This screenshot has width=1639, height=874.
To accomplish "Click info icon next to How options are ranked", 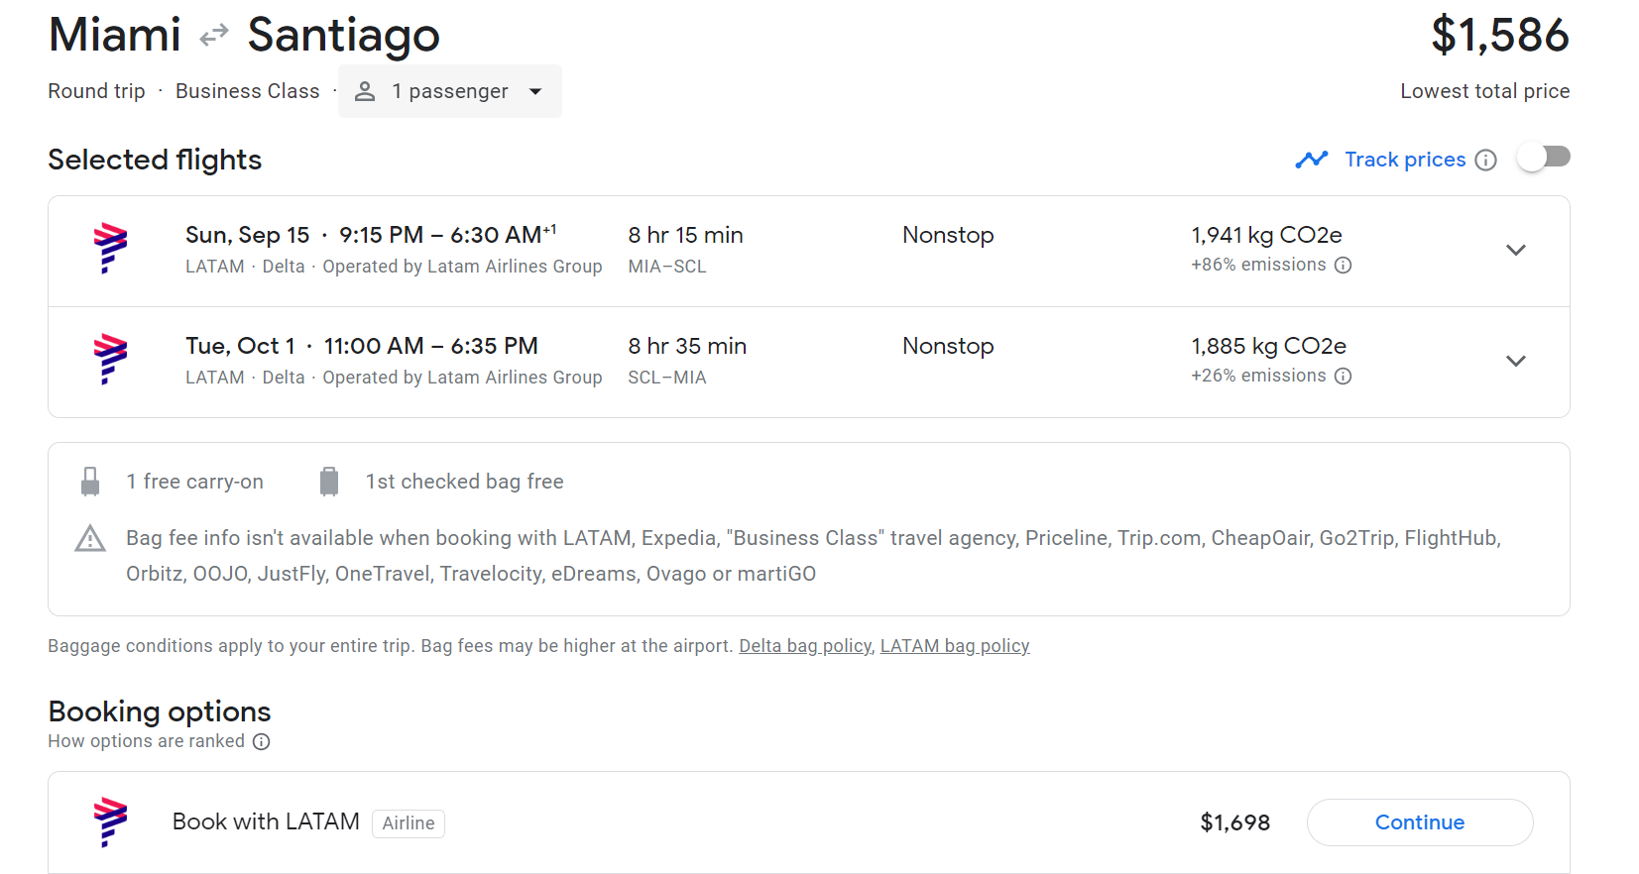I will (261, 742).
